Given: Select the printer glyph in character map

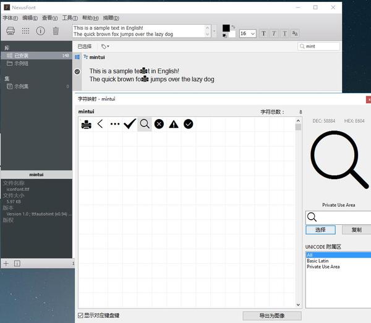Looking at the screenshot, I should point(86,124).
